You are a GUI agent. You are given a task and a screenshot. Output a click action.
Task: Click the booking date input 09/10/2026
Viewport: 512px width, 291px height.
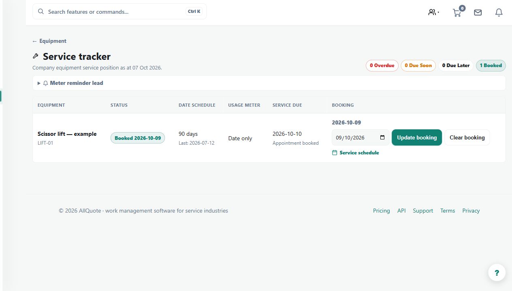[361, 137]
